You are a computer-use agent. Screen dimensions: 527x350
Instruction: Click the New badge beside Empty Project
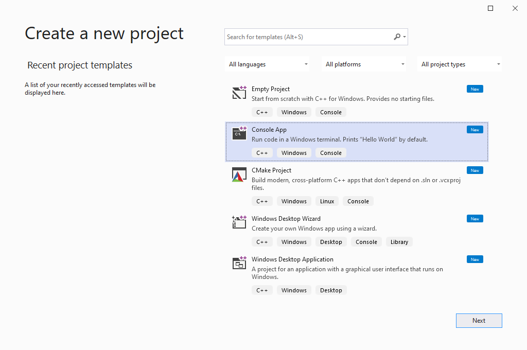475,89
